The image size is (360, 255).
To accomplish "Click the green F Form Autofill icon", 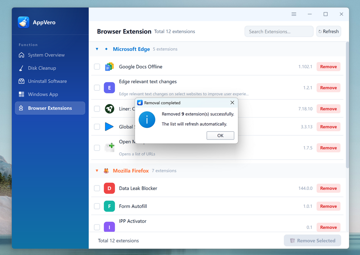I will [109, 206].
